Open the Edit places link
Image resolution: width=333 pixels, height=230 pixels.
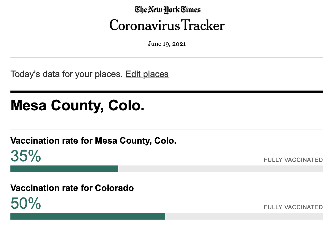[147, 74]
